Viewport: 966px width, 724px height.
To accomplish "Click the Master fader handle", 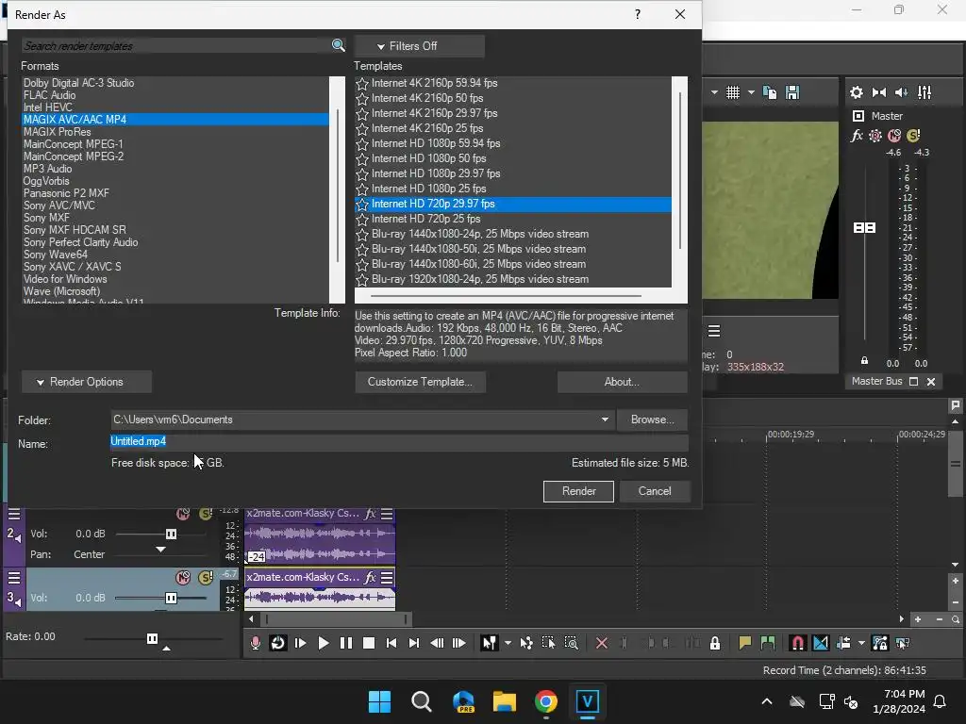I will coord(864,228).
